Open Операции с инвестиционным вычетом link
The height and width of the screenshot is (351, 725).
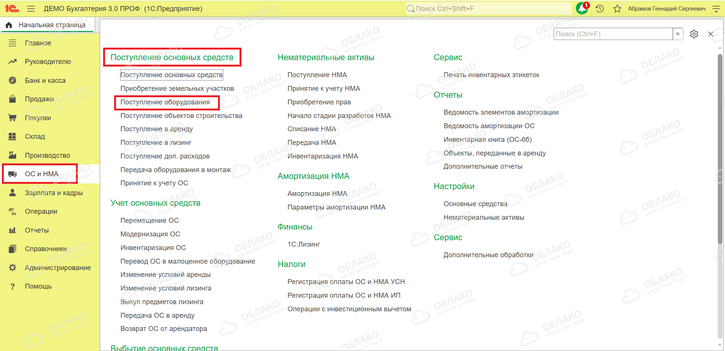(349, 309)
